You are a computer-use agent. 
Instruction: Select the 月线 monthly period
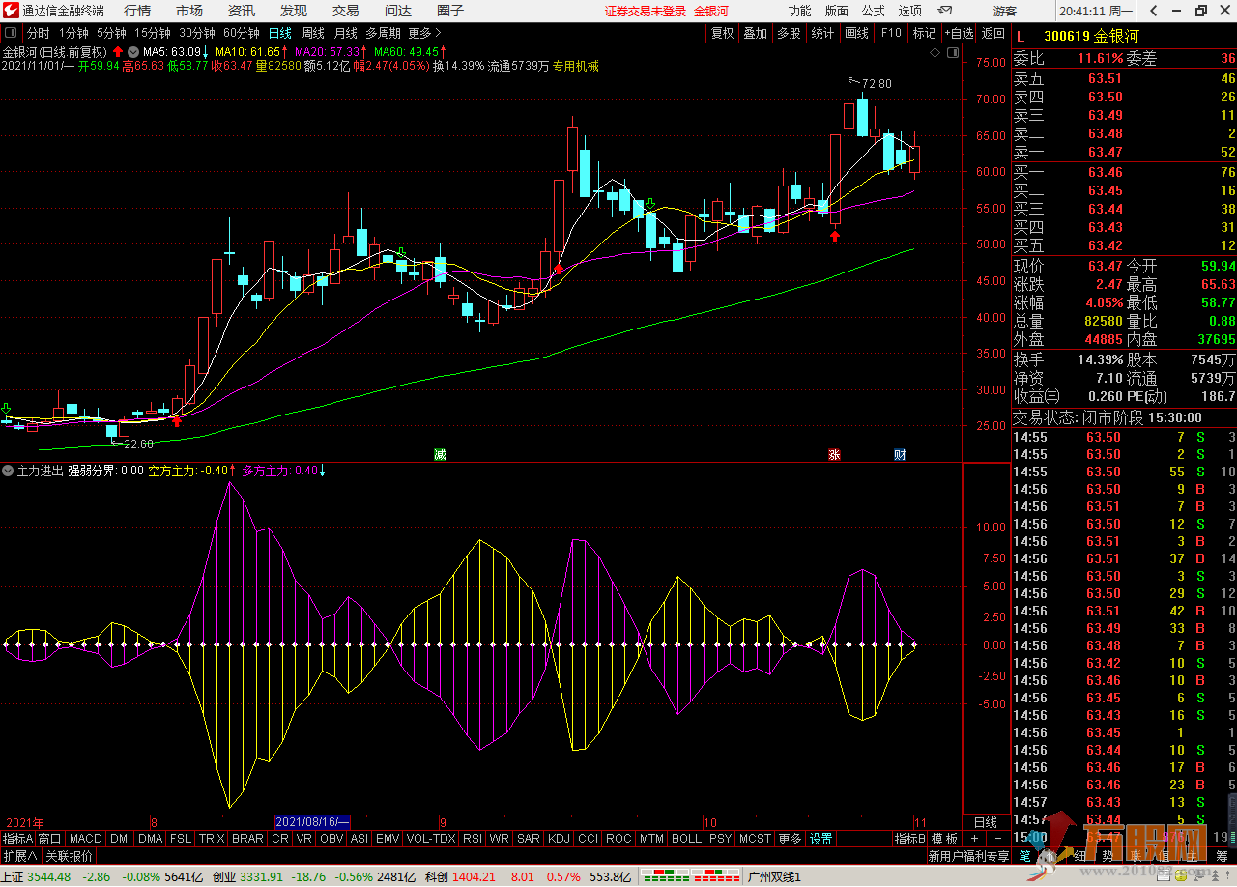(x=346, y=33)
